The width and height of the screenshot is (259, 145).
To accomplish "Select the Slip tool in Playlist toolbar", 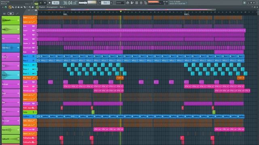I will tap(21, 7).
